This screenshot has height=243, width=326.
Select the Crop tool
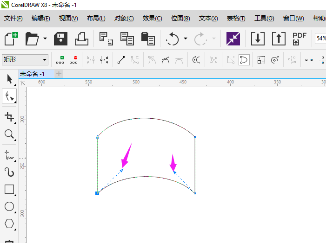pyautogui.click(x=9, y=117)
